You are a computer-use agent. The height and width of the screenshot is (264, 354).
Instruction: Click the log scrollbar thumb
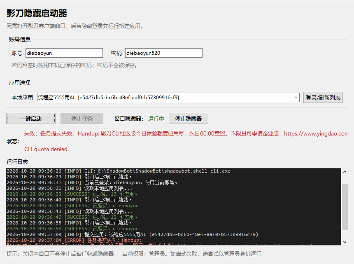pos(345,207)
